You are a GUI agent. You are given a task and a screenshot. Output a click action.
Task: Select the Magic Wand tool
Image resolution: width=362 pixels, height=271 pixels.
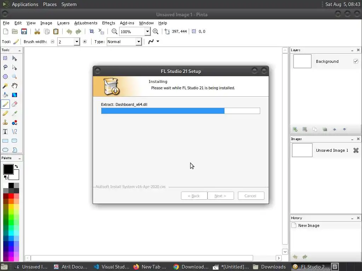pos(5,86)
